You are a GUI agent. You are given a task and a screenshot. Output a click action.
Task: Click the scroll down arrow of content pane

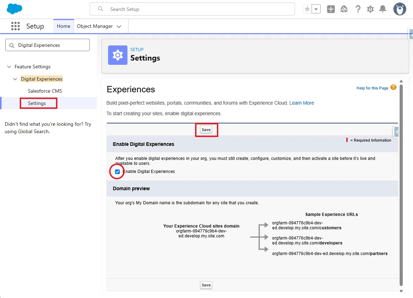point(401,291)
